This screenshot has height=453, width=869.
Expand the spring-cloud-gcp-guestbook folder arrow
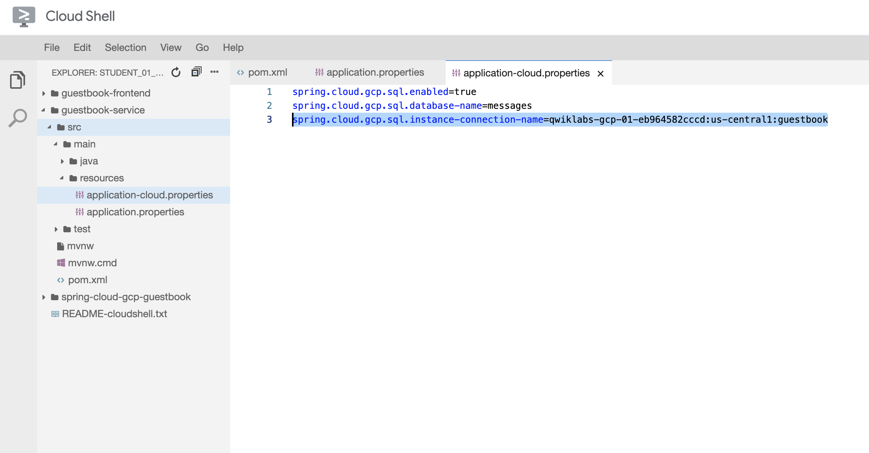(x=44, y=297)
